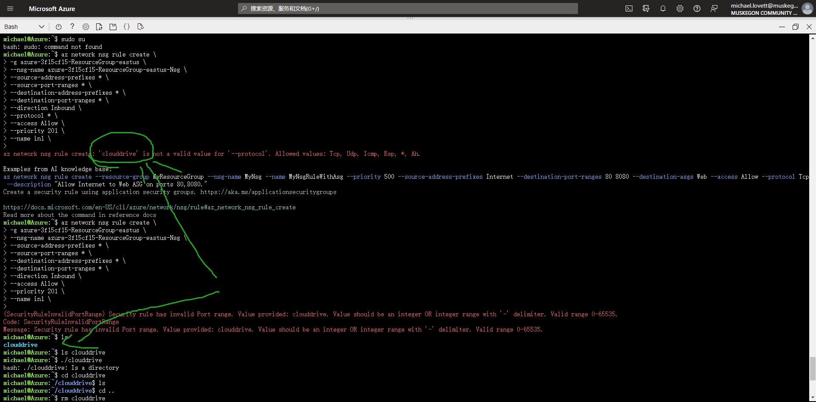Click the '--protocol * \' argument line
This screenshot has height=402, width=816.
[x=31, y=115]
